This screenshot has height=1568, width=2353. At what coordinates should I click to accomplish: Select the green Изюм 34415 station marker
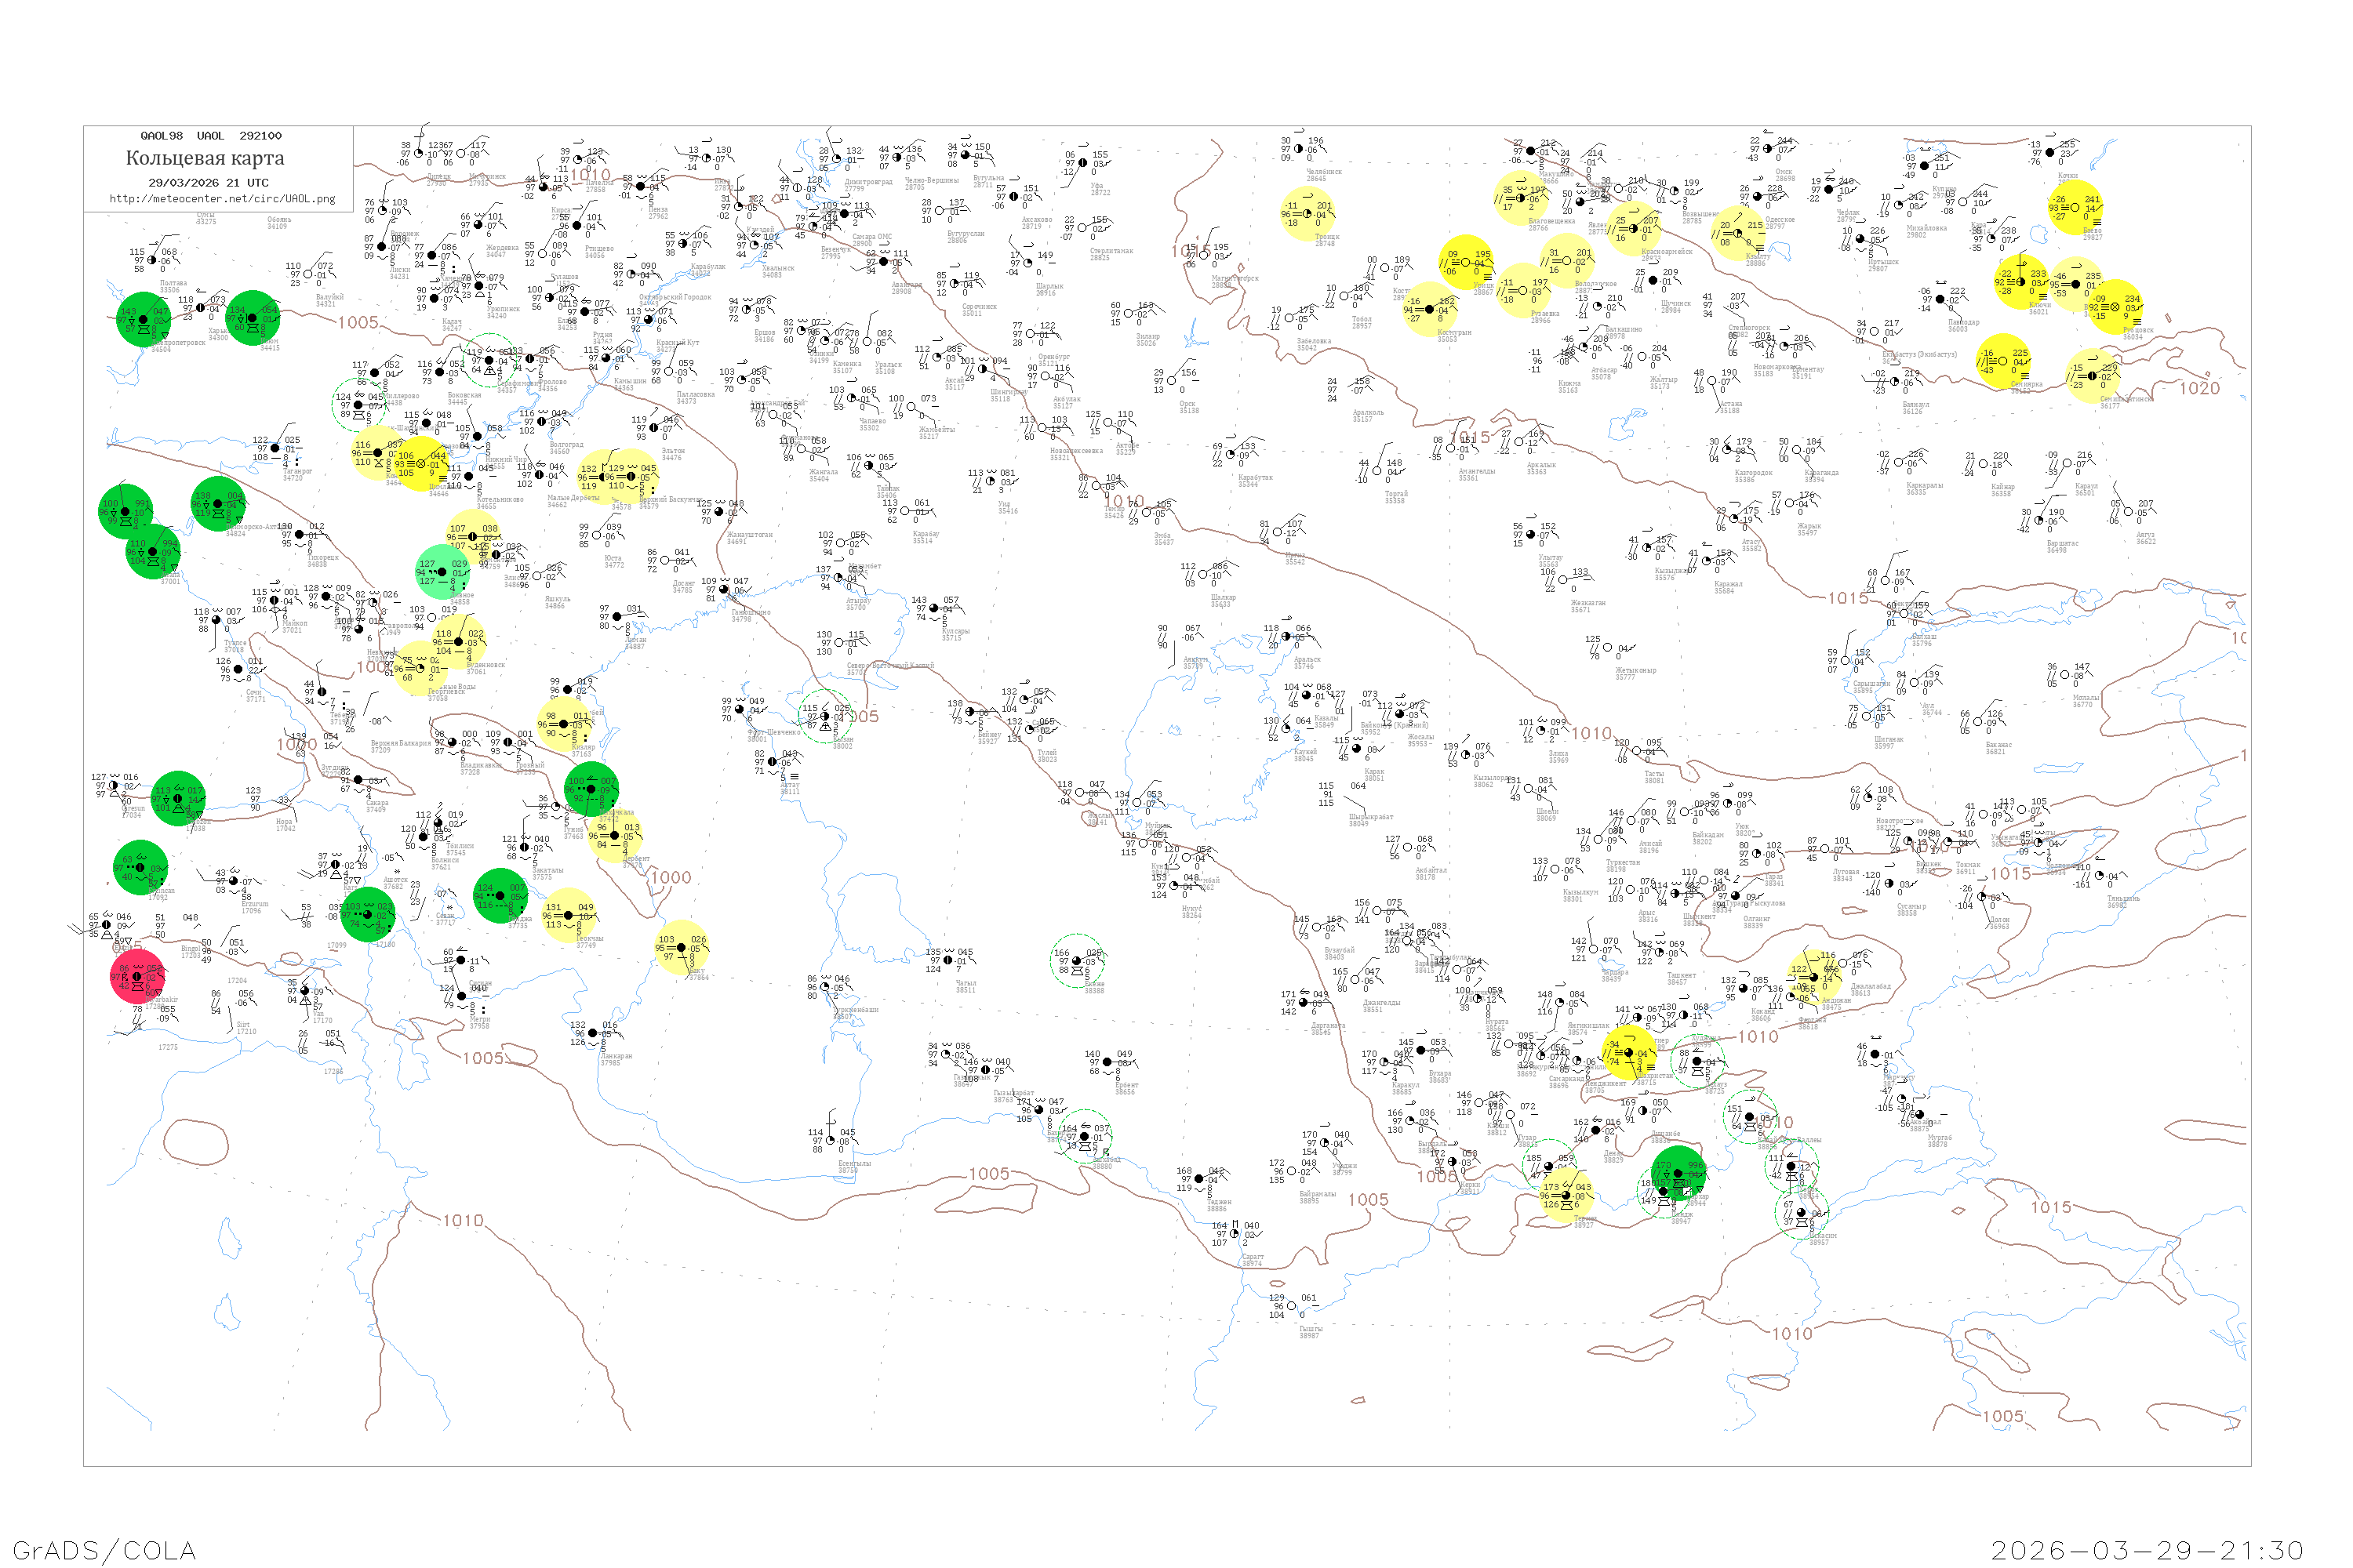253,318
